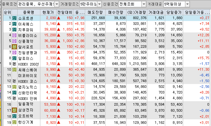The height and width of the screenshot is (126, 211).
Task: Sort by the 매도잔량 column header
Action: (x=95, y=12)
